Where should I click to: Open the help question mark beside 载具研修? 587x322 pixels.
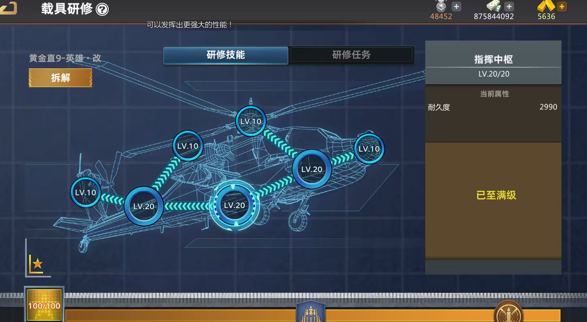coord(102,9)
